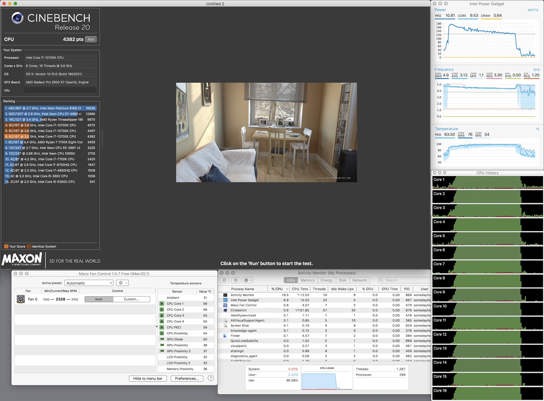Expand the Activity Monitor gear action menu

coord(248,280)
